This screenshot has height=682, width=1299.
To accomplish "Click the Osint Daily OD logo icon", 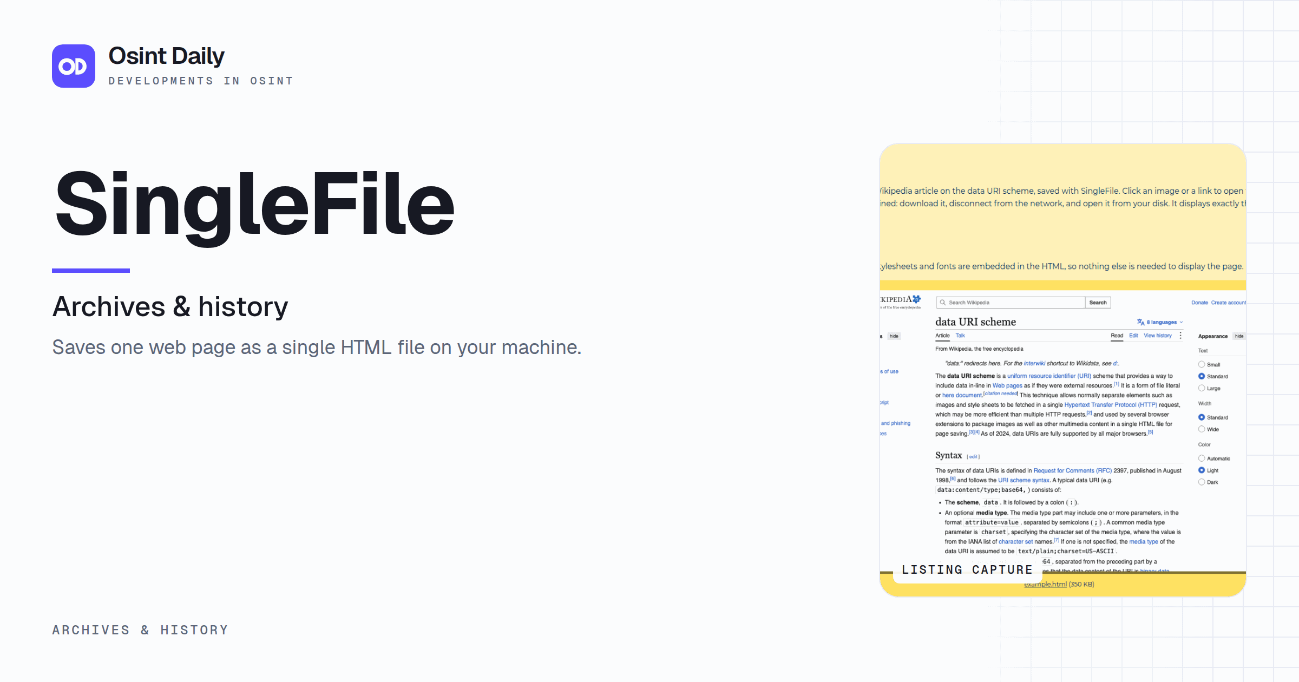I will [x=74, y=66].
